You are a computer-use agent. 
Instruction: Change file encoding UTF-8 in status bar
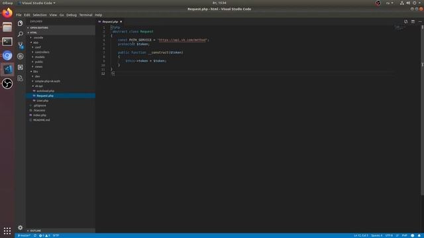(x=389, y=235)
